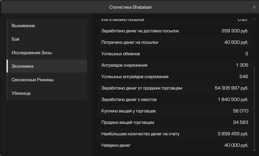The width and height of the screenshot is (259, 156).
Task: Select the Найдено денег row
Action: pyautogui.click(x=175, y=145)
